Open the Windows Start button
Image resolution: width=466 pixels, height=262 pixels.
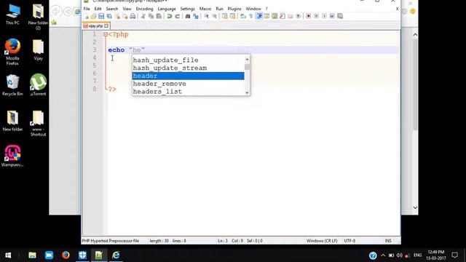8,255
